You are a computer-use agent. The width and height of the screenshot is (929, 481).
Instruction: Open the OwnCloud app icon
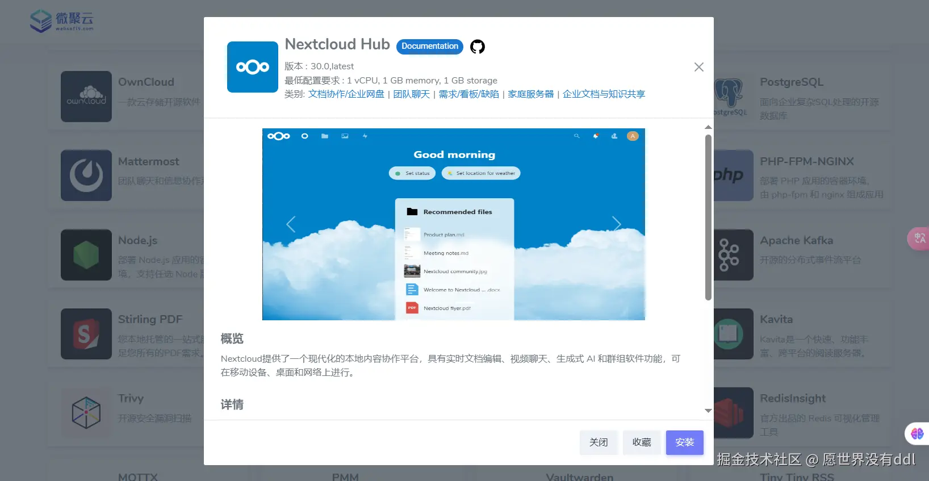pos(86,97)
